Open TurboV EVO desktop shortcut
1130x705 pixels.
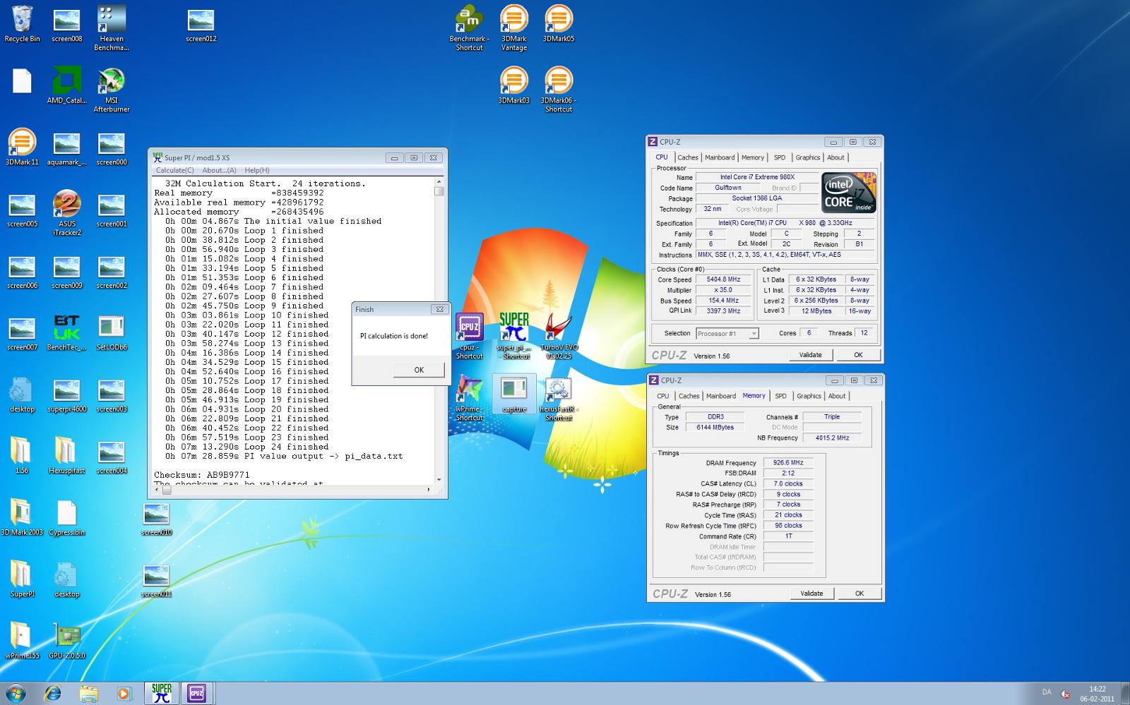click(x=558, y=337)
